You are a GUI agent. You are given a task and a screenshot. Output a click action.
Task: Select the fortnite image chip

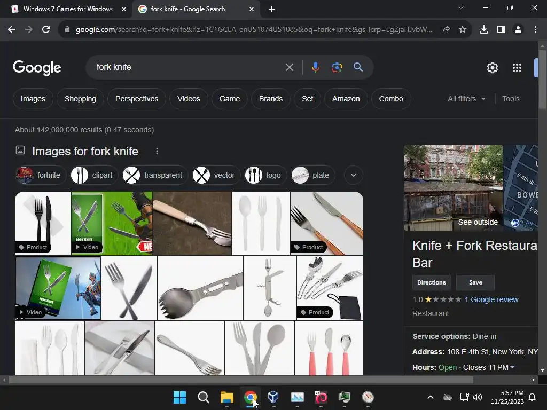pos(41,175)
